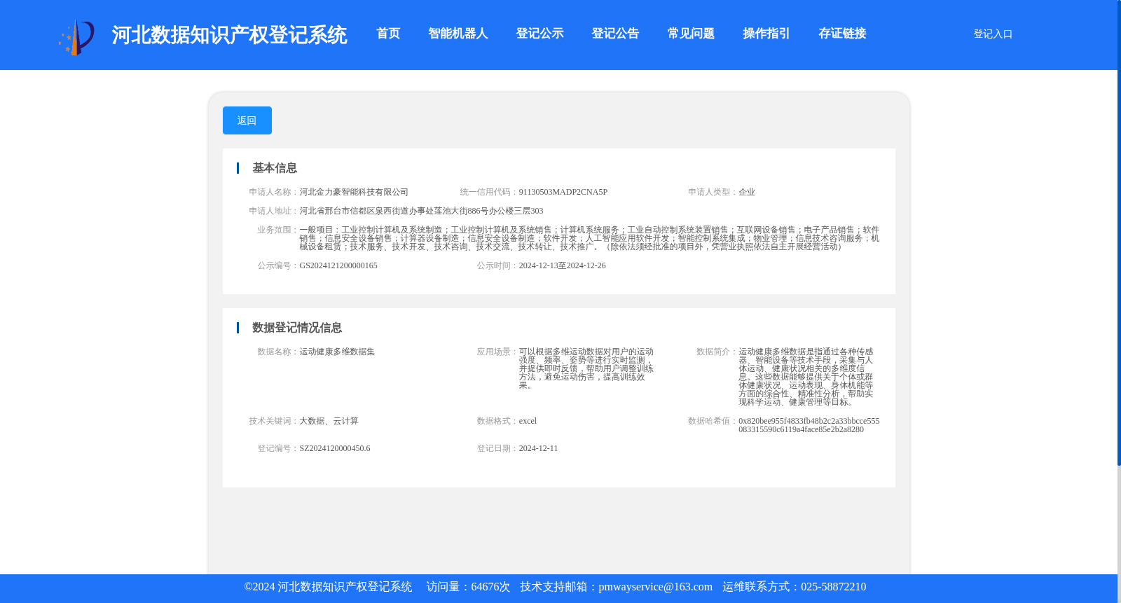Screen dimensions: 1121x603
Task: Click the 数据登记情况信息 section heading
Action: click(x=297, y=328)
